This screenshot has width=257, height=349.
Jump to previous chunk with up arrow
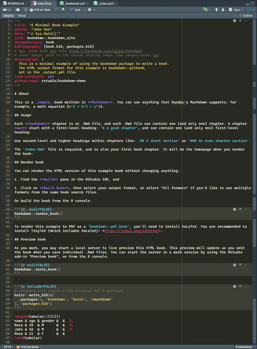point(217,10)
